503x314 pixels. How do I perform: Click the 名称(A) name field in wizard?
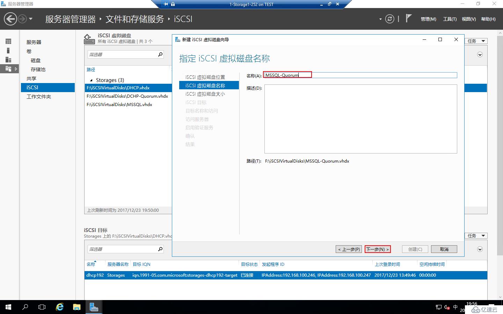point(360,75)
